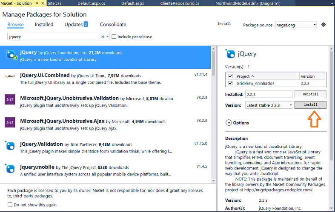Toggle the select-all projects checkbox in header
This screenshot has width=335, height=212.
230,76
